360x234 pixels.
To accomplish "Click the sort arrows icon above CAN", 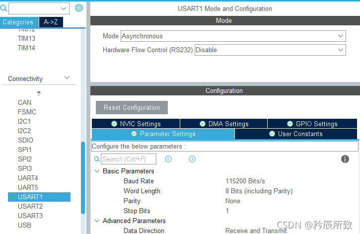I will click(39, 93).
